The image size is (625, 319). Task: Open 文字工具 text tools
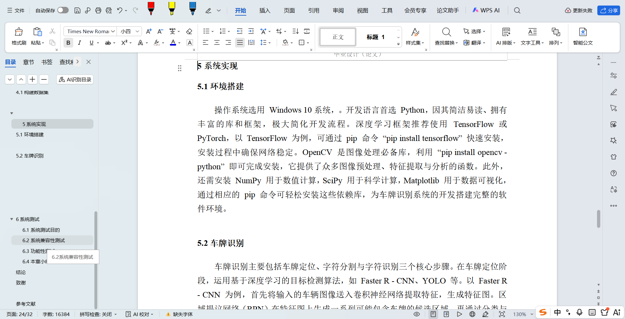tap(532, 36)
